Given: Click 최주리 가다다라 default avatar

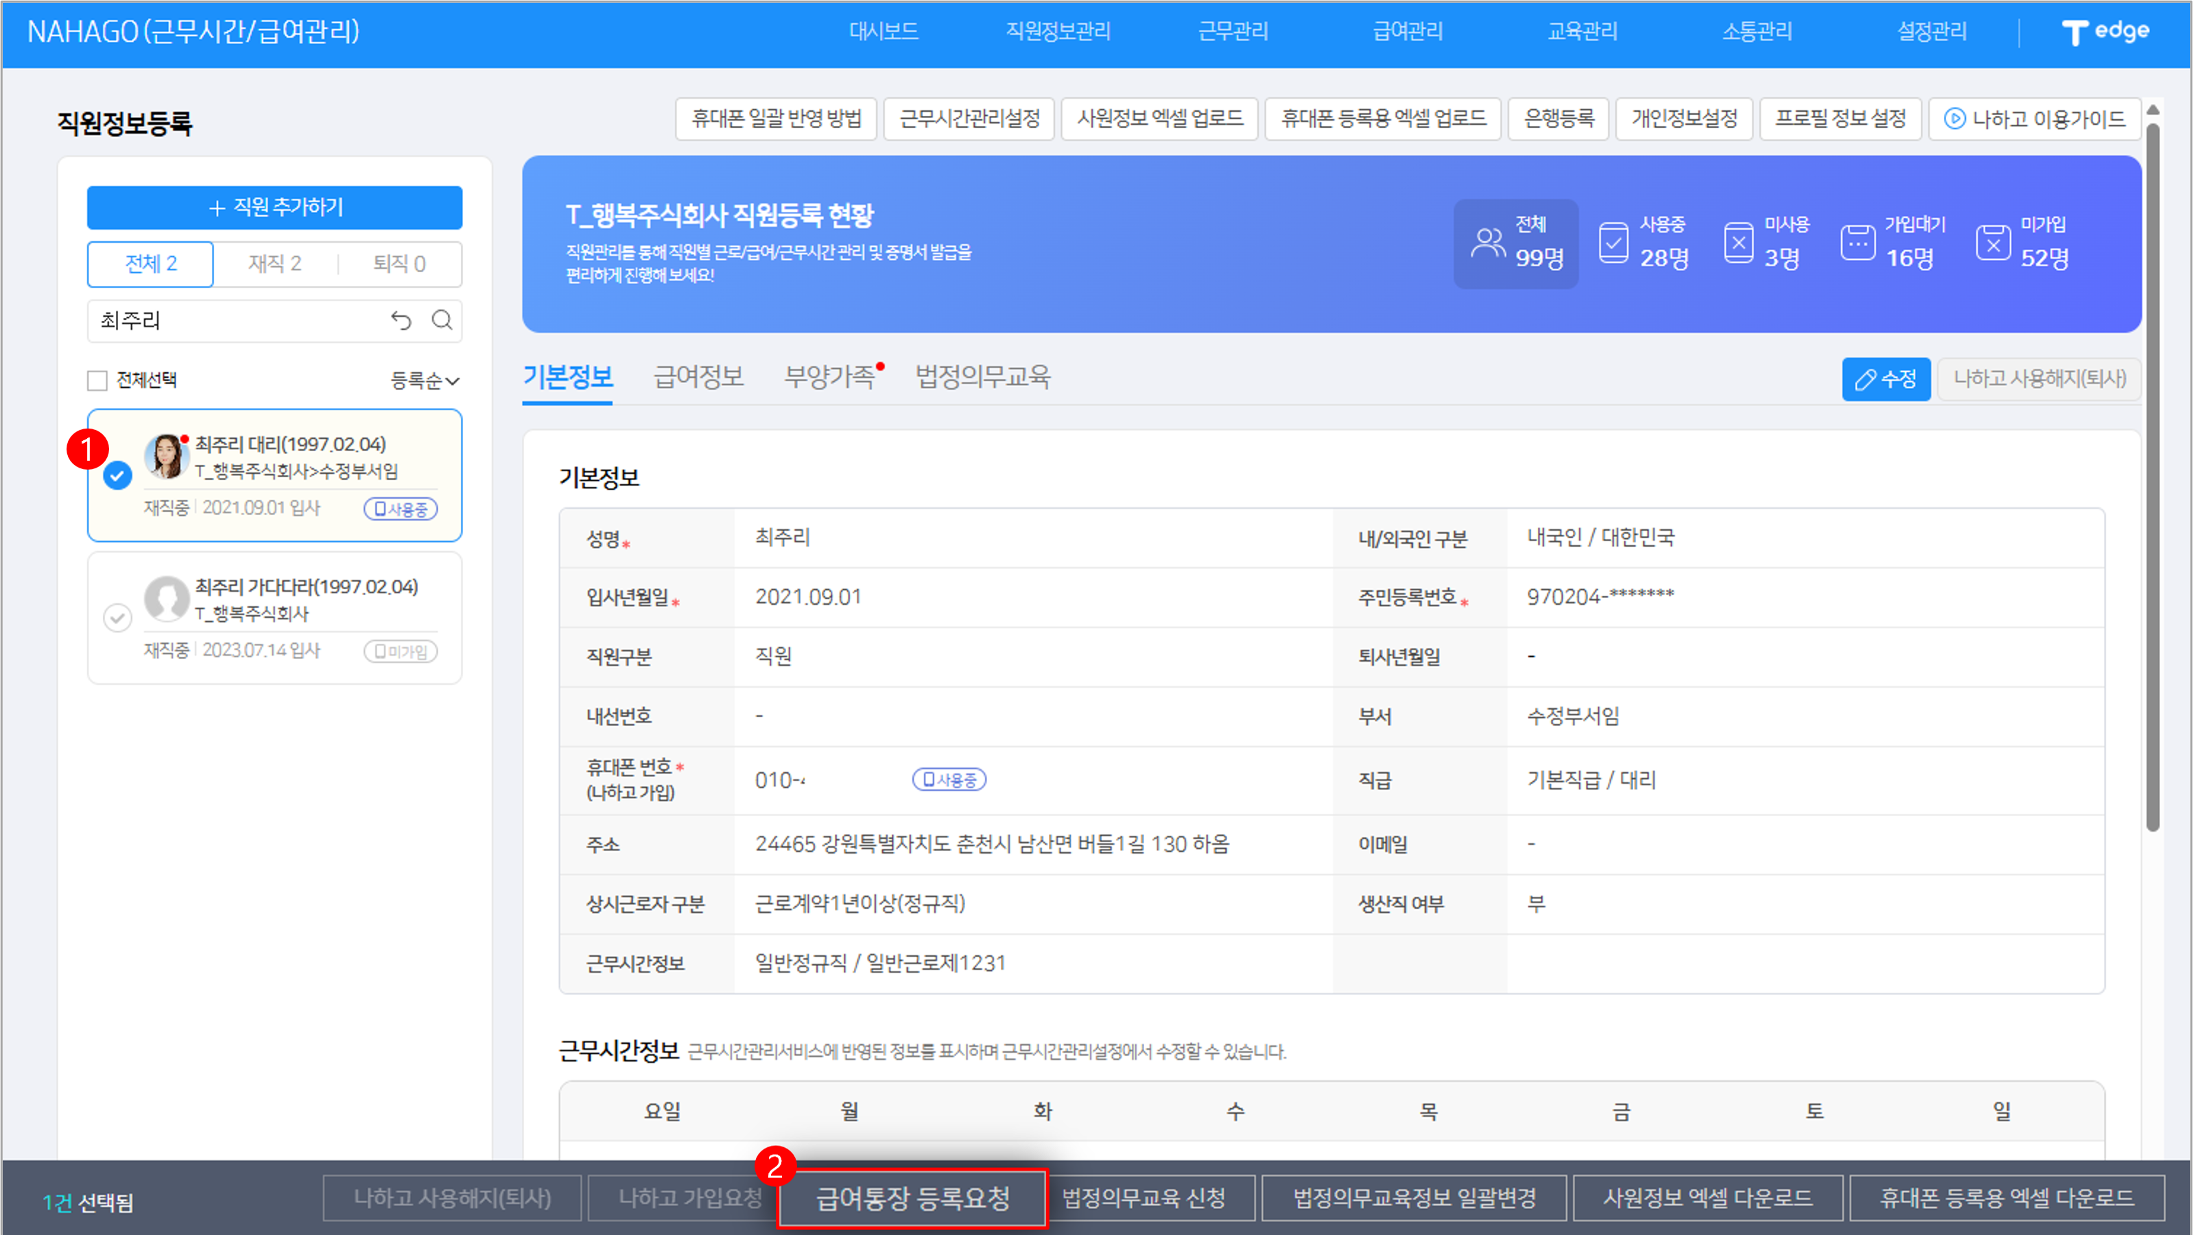Looking at the screenshot, I should [166, 599].
